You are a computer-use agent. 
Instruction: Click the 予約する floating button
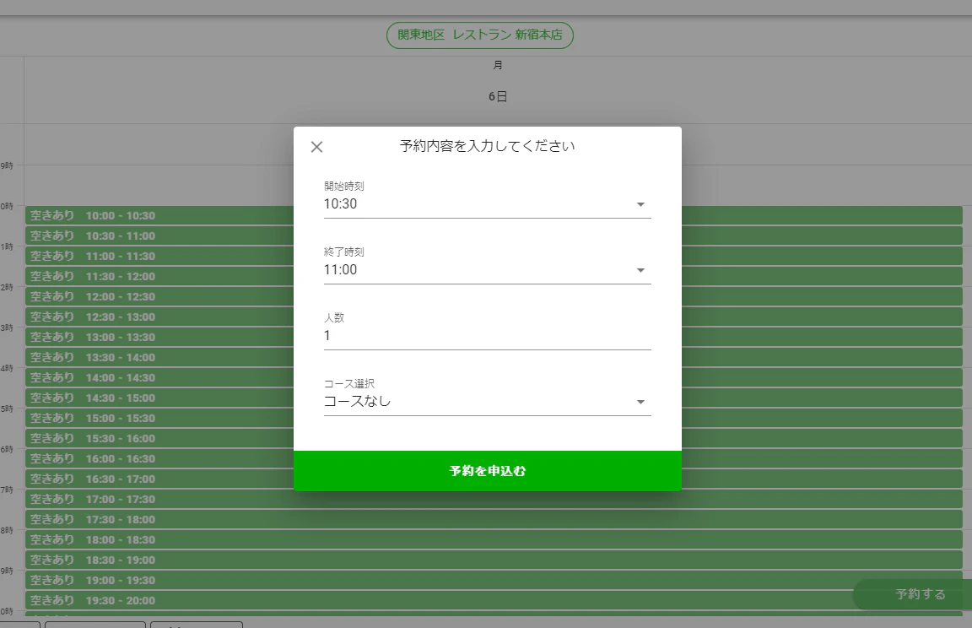(x=920, y=594)
